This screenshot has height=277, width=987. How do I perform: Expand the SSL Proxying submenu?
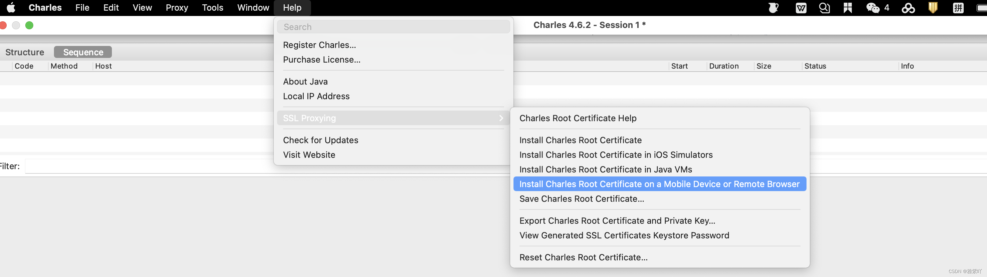pyautogui.click(x=394, y=118)
